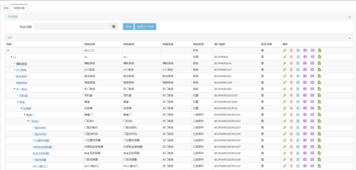Click the purple lines icon in the ATC系统 row
Image resolution: width=356 pixels, height=170 pixels.
coord(305,69)
